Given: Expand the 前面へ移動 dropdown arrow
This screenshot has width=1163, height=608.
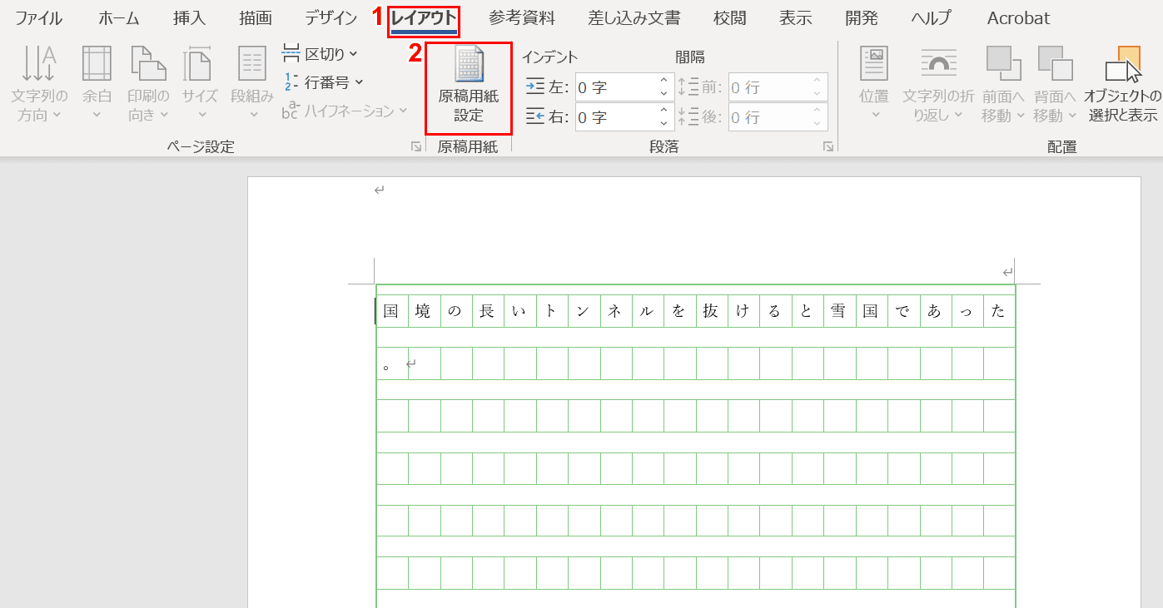Looking at the screenshot, I should tap(1020, 115).
